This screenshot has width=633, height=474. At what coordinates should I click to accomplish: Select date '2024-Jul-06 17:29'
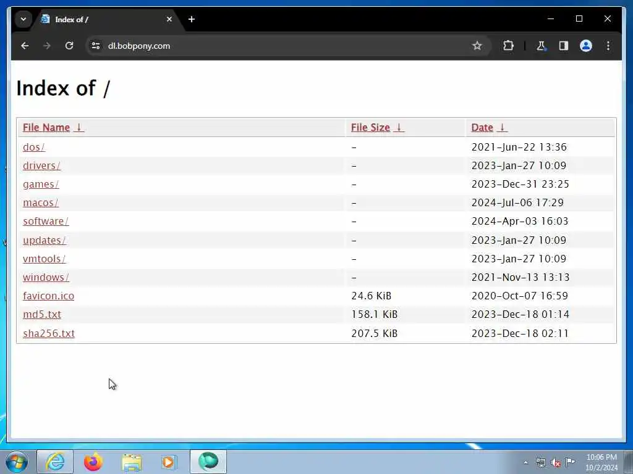(517, 202)
